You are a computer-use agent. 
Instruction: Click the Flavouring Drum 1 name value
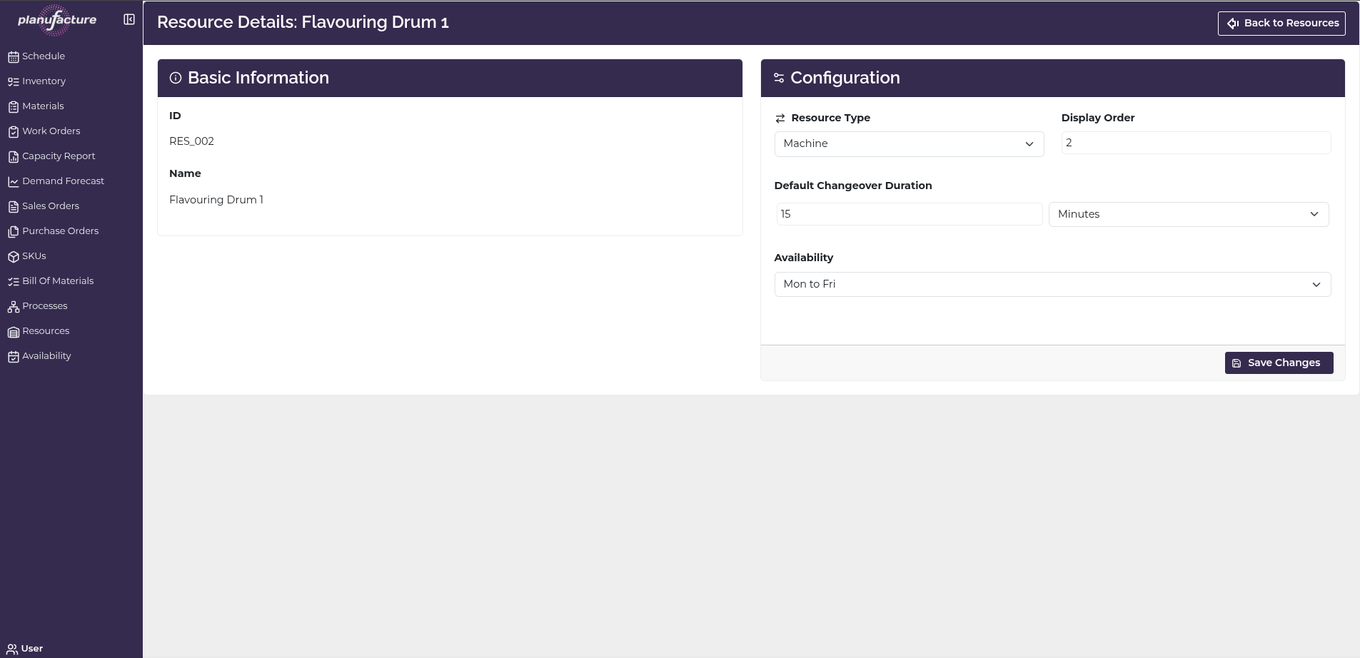216,200
